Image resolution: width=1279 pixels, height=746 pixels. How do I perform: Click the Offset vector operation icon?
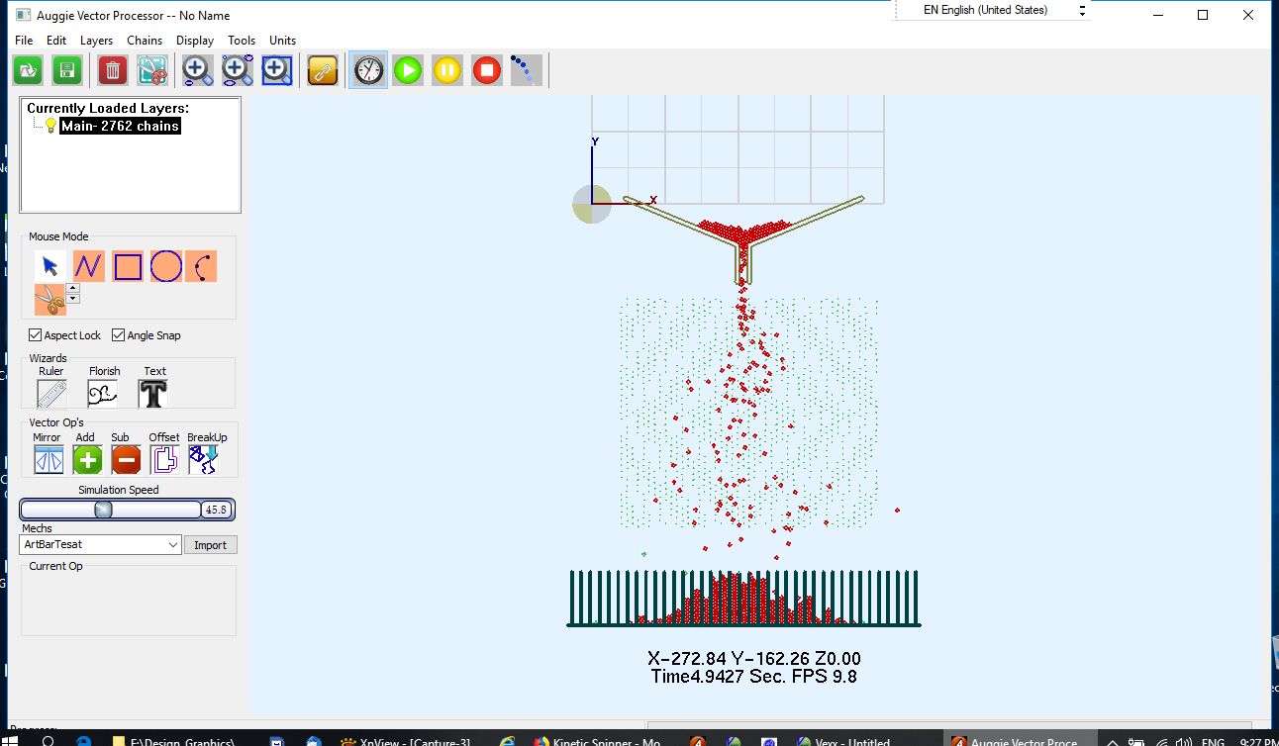pos(164,459)
